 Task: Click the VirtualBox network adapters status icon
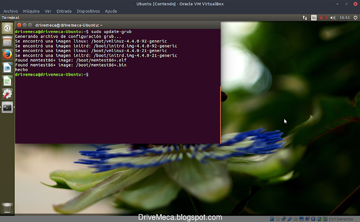(x=283, y=219)
